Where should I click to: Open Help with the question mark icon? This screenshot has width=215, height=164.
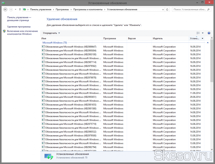[x=209, y=33]
